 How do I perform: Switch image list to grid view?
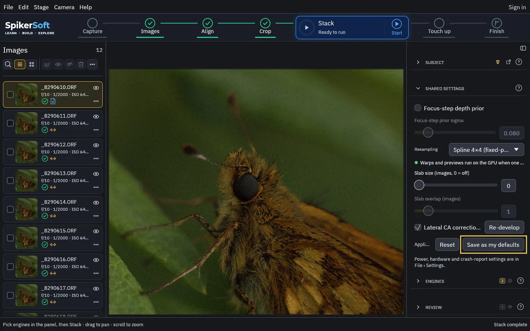pos(32,64)
